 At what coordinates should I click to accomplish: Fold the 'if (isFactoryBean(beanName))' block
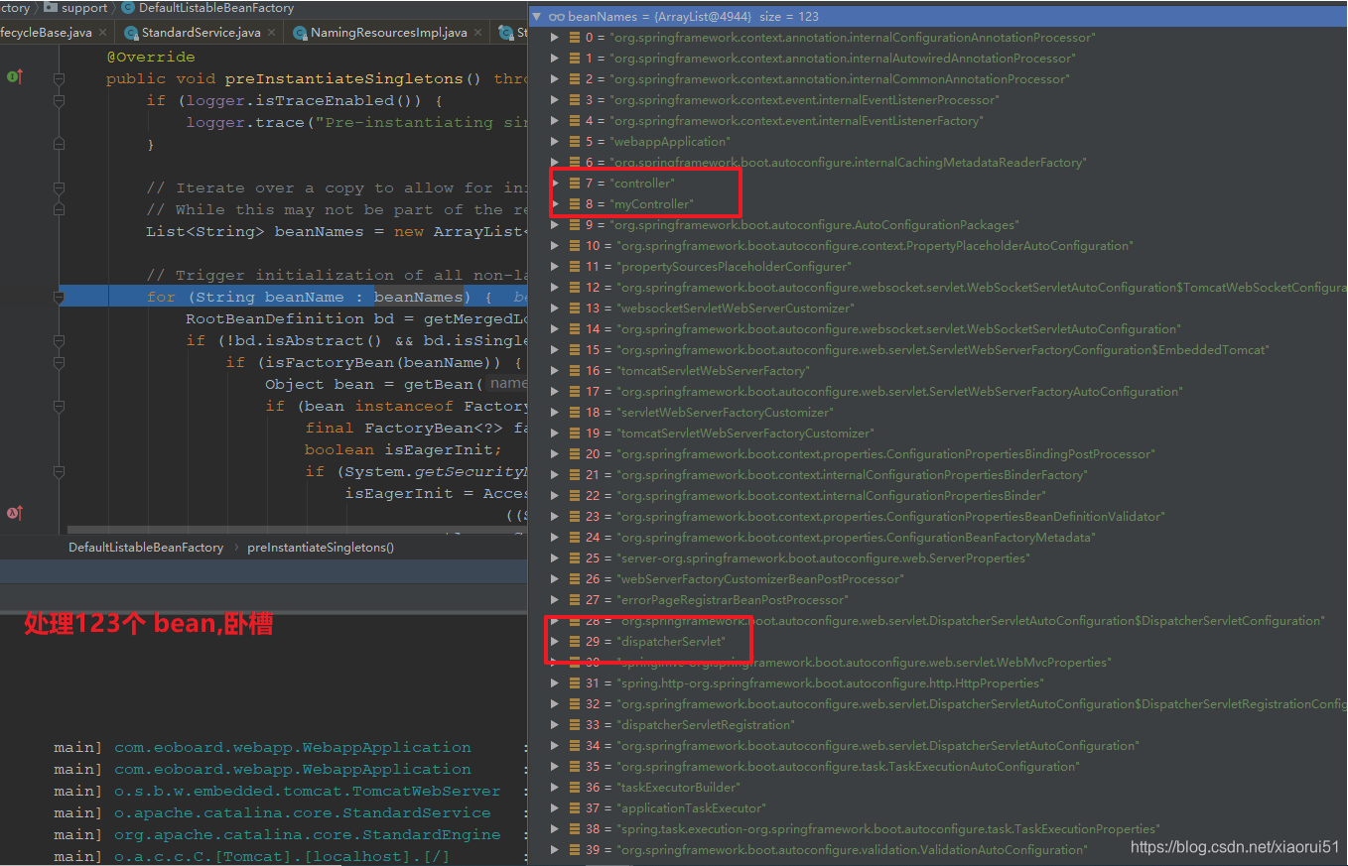(59, 362)
